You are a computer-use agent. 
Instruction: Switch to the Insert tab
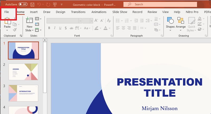click(34, 12)
